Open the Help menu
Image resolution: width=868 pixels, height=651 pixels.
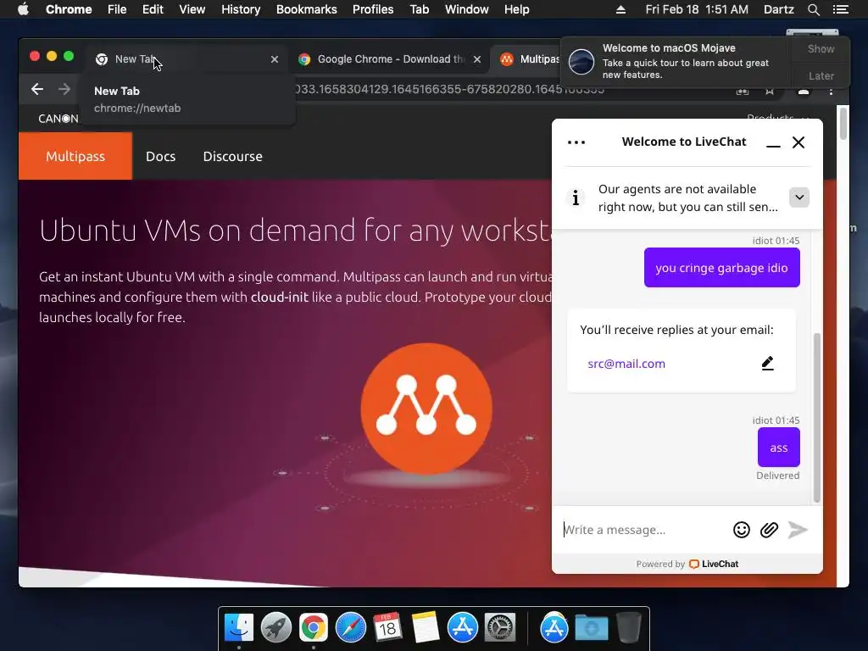pyautogui.click(x=516, y=9)
